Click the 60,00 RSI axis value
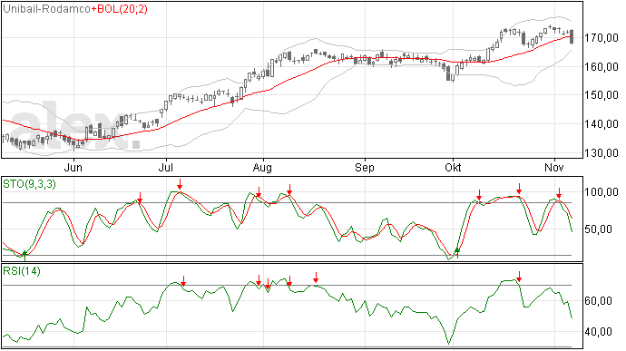The height and width of the screenshot is (351, 626). [x=598, y=301]
